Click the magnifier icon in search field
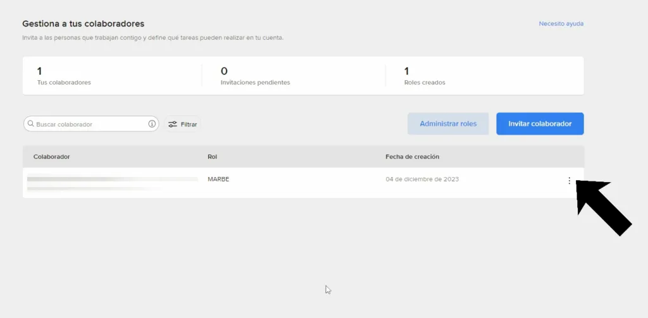This screenshot has height=318, width=648. tap(30, 123)
